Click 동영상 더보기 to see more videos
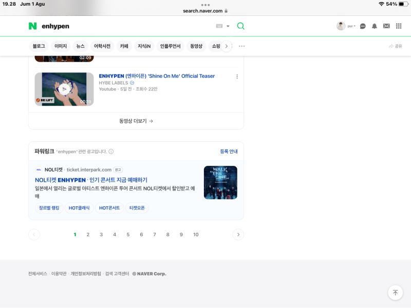 [136, 121]
